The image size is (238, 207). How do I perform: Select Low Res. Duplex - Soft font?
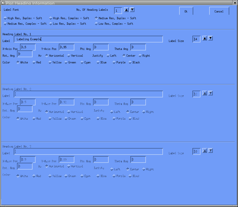coord(68,24)
